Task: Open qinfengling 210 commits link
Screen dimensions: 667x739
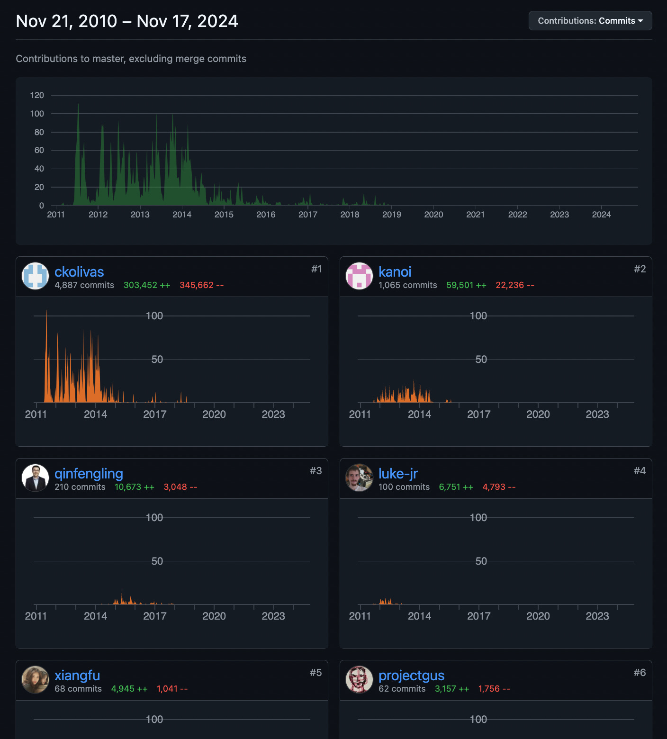Action: click(x=80, y=487)
